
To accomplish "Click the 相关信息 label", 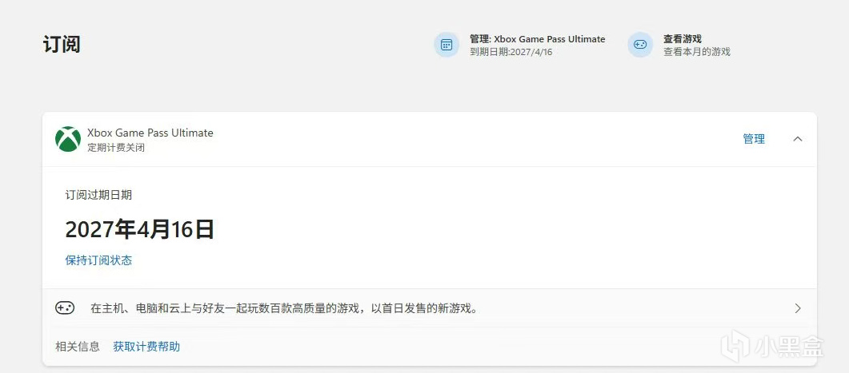I will tap(78, 347).
